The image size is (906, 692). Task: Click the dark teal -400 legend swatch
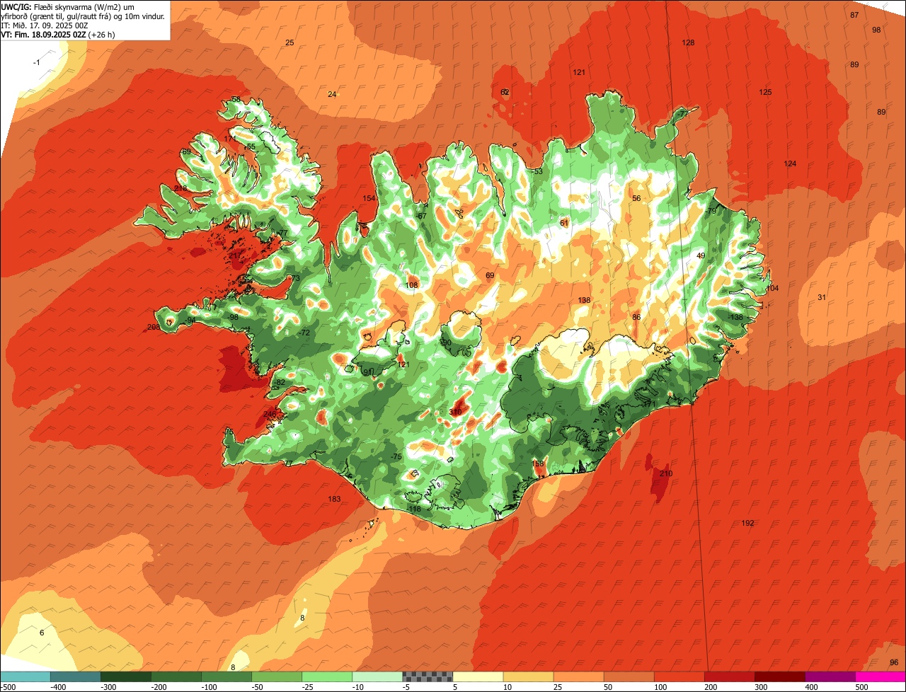pyautogui.click(x=76, y=676)
